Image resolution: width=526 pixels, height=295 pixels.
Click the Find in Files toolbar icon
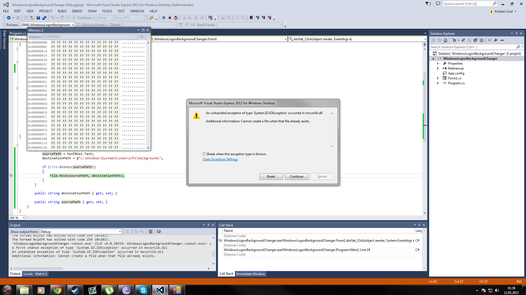coord(151,18)
